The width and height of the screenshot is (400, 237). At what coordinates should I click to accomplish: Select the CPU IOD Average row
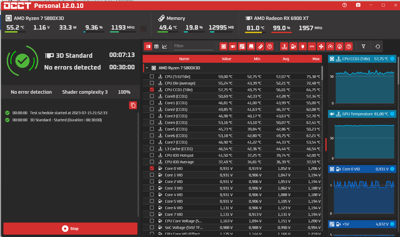pyautogui.click(x=232, y=162)
